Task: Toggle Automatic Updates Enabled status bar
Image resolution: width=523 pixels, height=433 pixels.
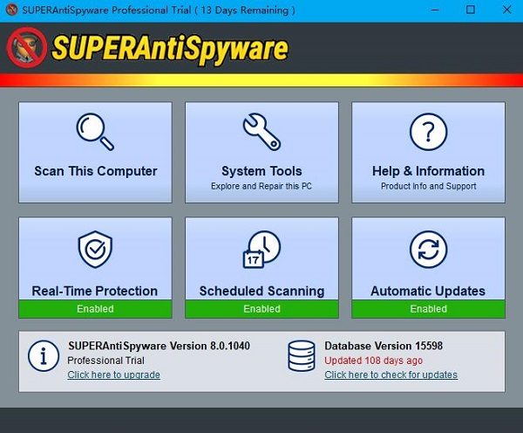Action: [428, 309]
